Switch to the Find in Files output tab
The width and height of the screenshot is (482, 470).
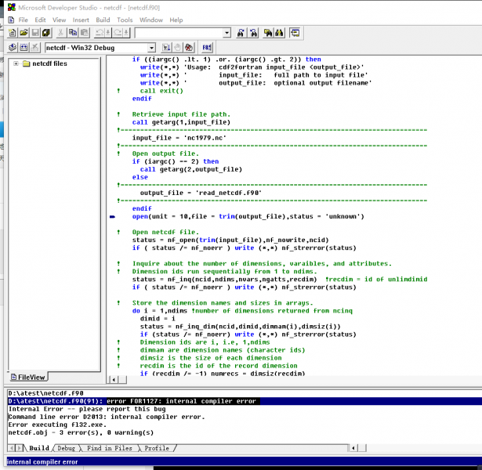click(110, 448)
